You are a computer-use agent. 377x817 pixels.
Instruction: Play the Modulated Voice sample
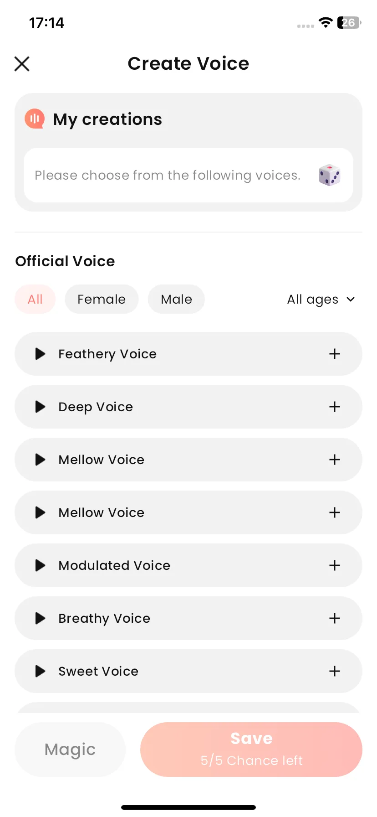[41, 565]
